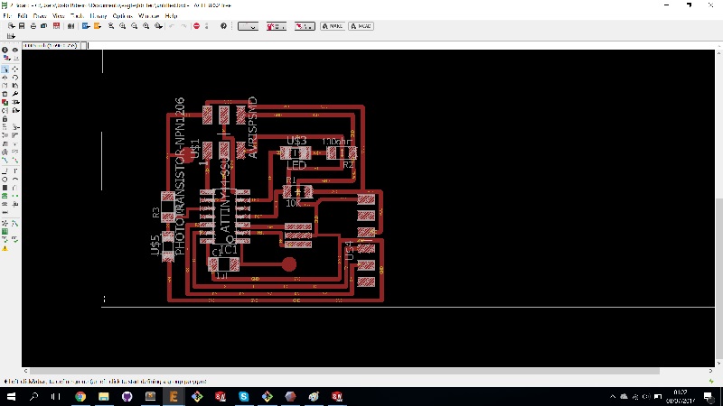Click the vertical scrollbar beside the canvas
The width and height of the screenshot is (723, 406).
pyautogui.click(x=718, y=278)
